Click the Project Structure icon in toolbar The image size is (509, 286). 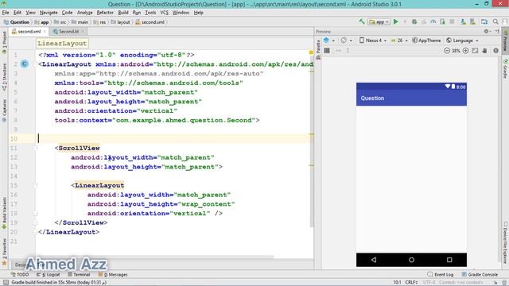tap(484, 21)
